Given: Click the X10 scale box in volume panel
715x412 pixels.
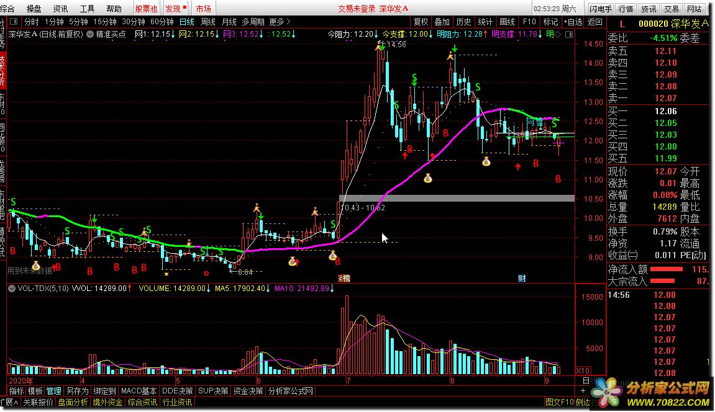Looking at the screenshot, I should point(583,370).
